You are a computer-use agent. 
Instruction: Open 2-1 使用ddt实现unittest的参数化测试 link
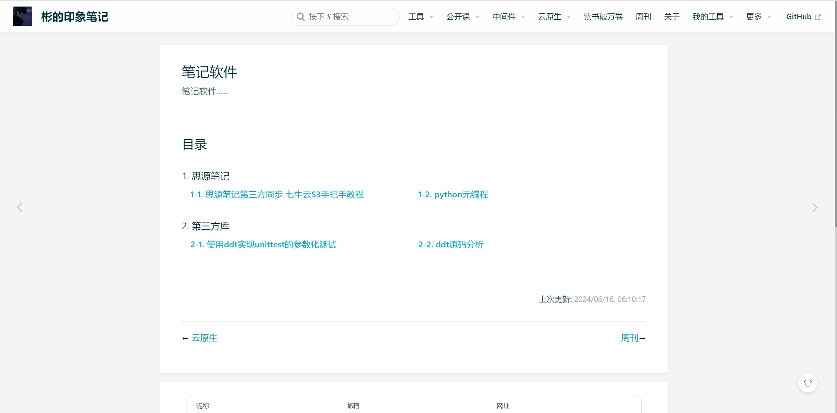[263, 244]
